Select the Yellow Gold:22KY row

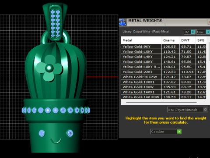[163, 72]
